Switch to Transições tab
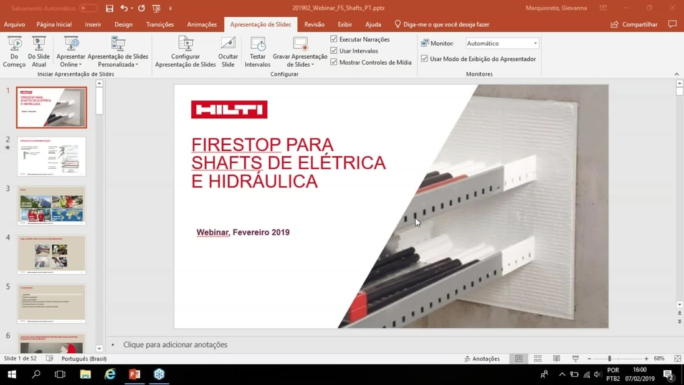The height and width of the screenshot is (385, 684). tap(159, 24)
